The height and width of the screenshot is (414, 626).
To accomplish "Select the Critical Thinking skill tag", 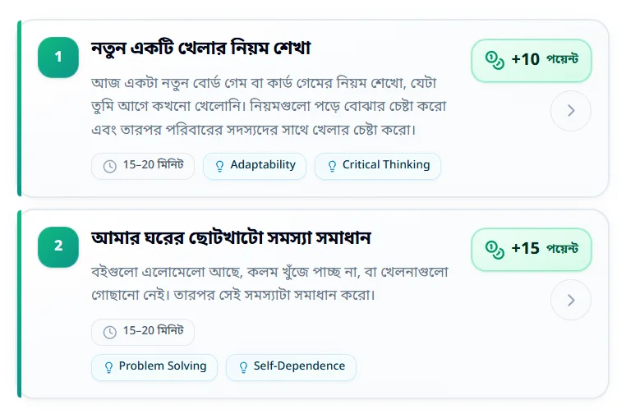I will (x=378, y=166).
